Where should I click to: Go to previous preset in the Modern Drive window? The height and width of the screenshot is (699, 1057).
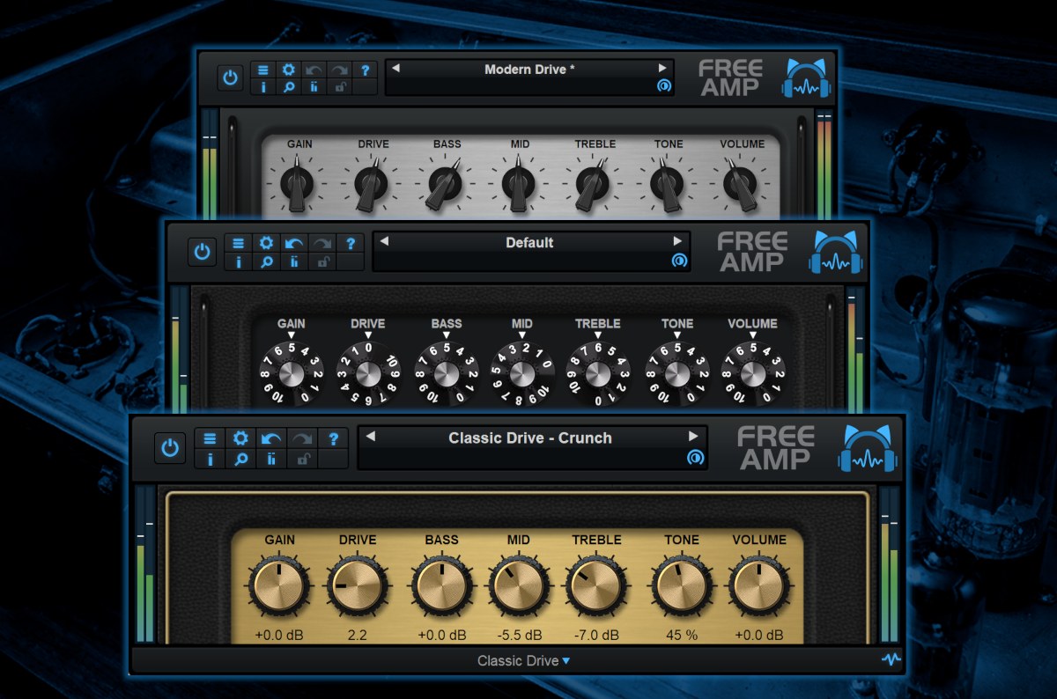(x=395, y=68)
